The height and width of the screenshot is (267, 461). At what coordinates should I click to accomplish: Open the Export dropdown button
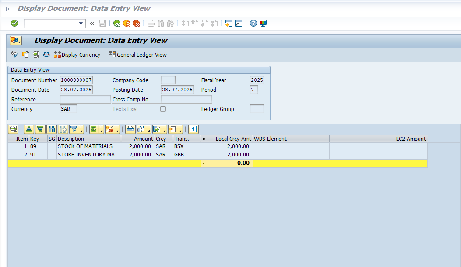tap(160, 129)
